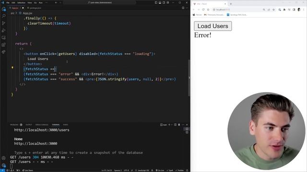
Task: Open the Go menu
Action: tap(35, 3)
